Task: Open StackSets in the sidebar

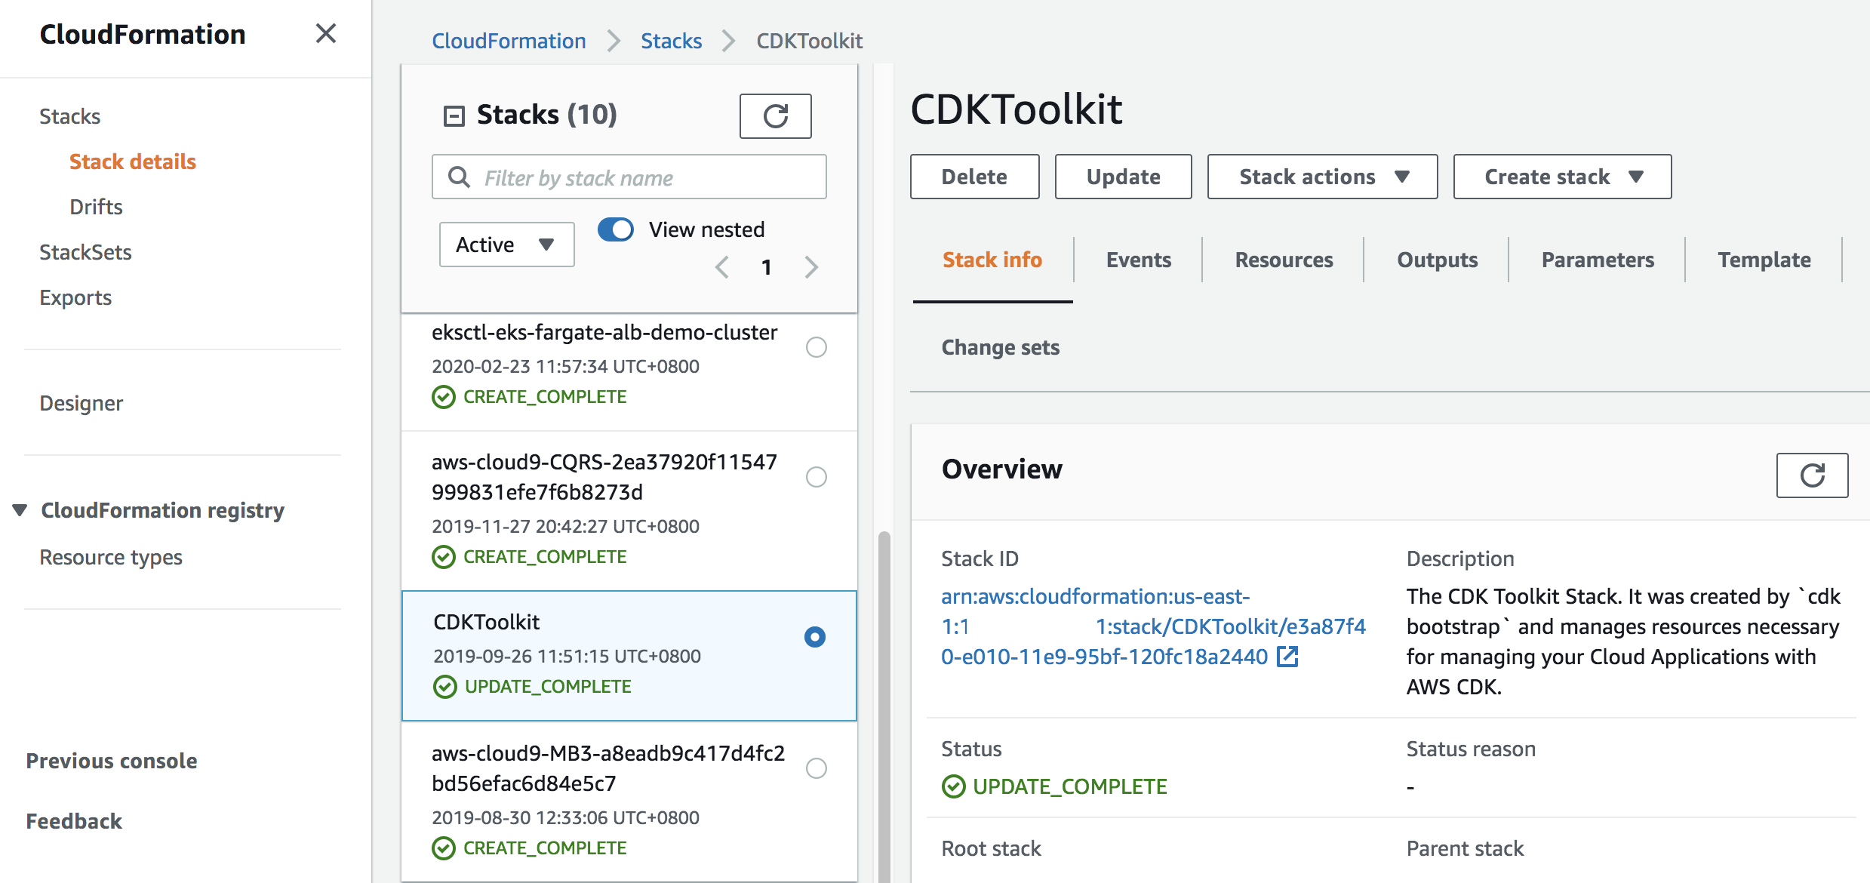Action: 85,252
